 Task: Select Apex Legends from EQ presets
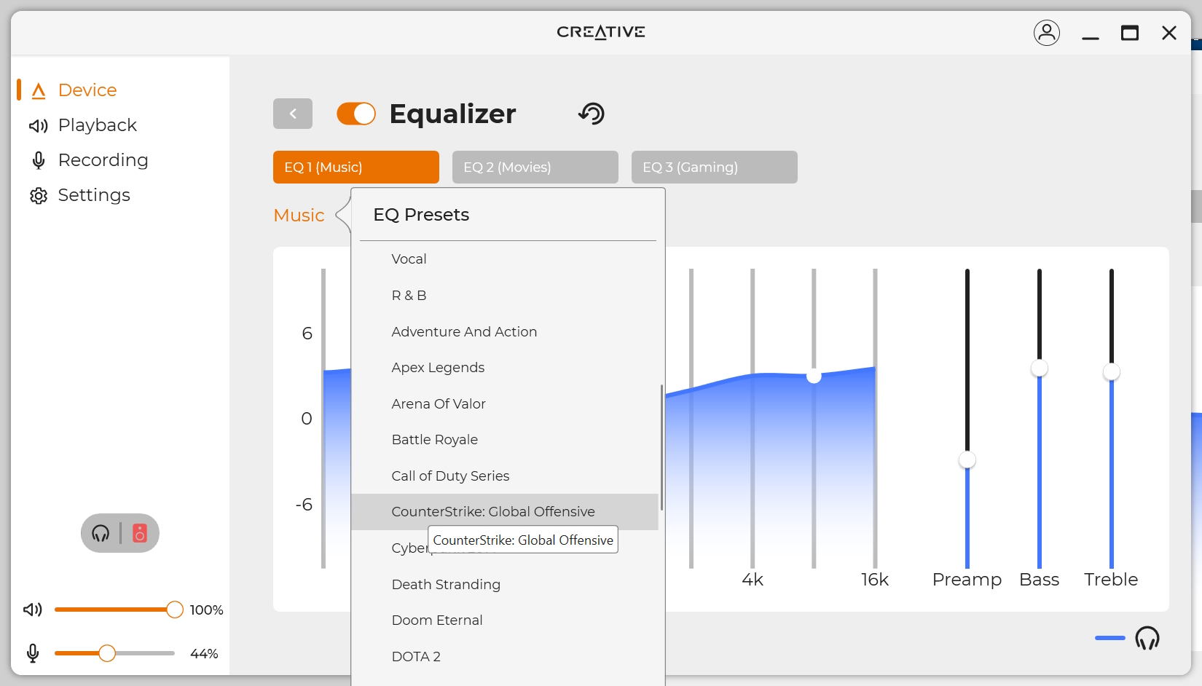(x=438, y=368)
